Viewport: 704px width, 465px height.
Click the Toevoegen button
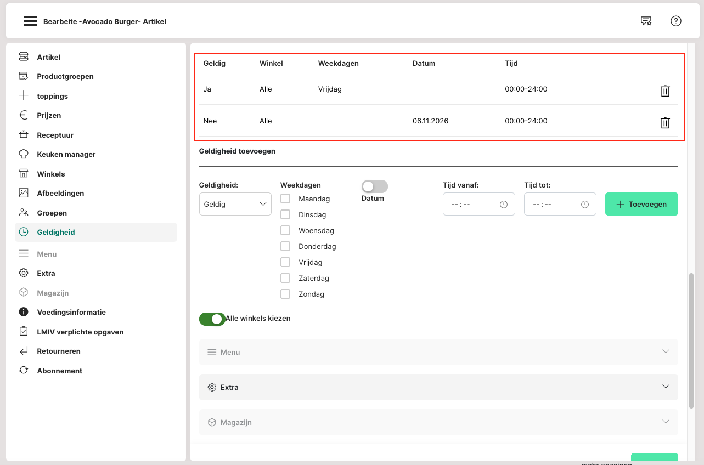(x=641, y=204)
